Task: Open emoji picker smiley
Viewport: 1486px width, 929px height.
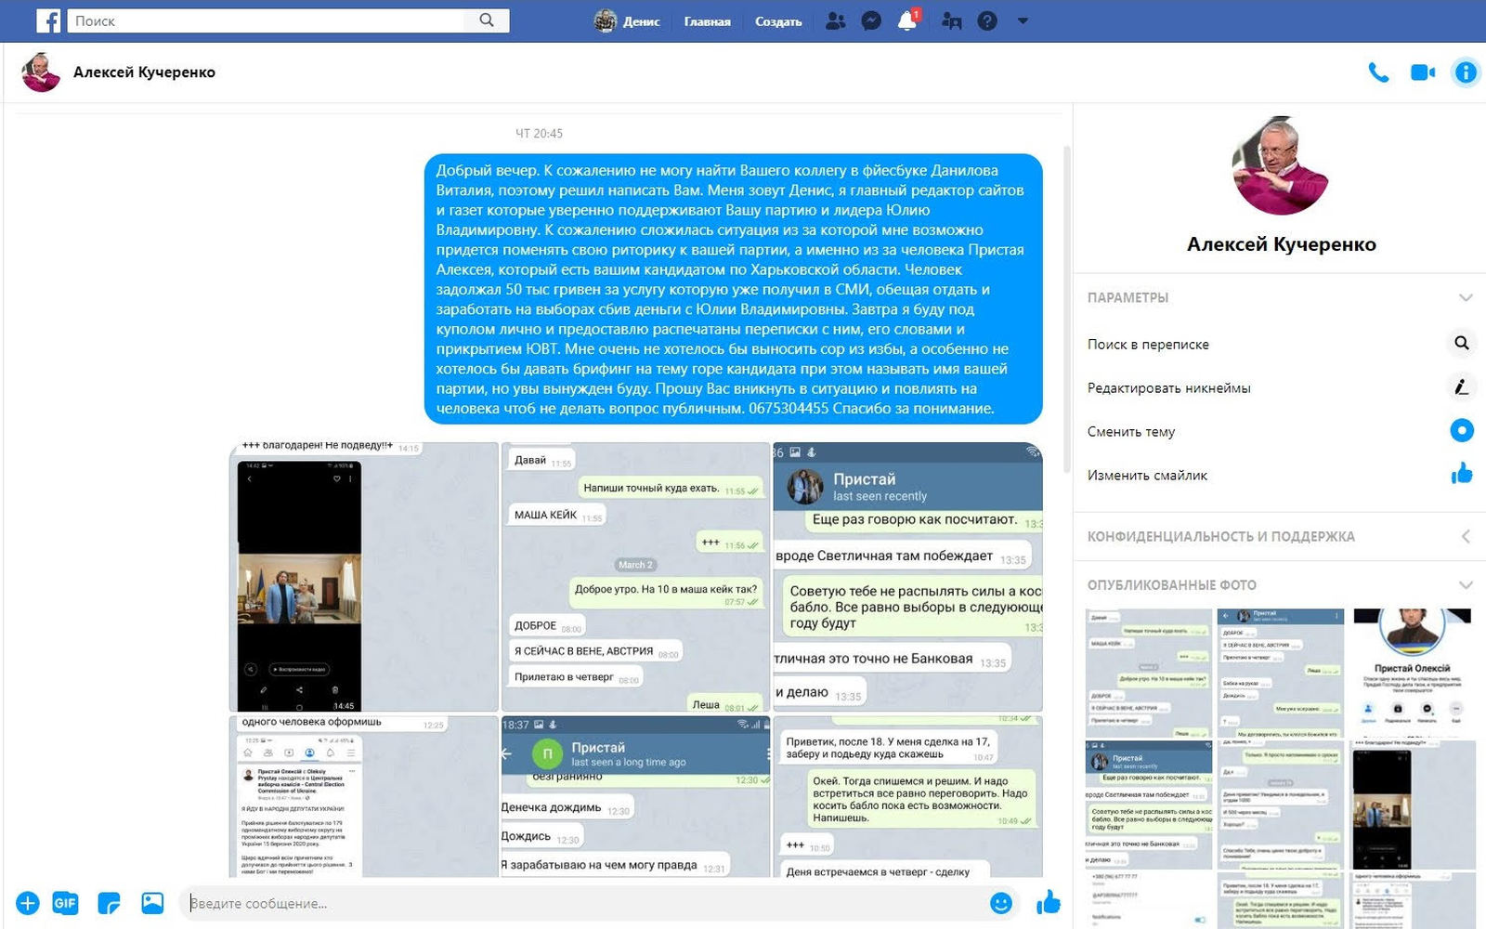Action: 1001,903
